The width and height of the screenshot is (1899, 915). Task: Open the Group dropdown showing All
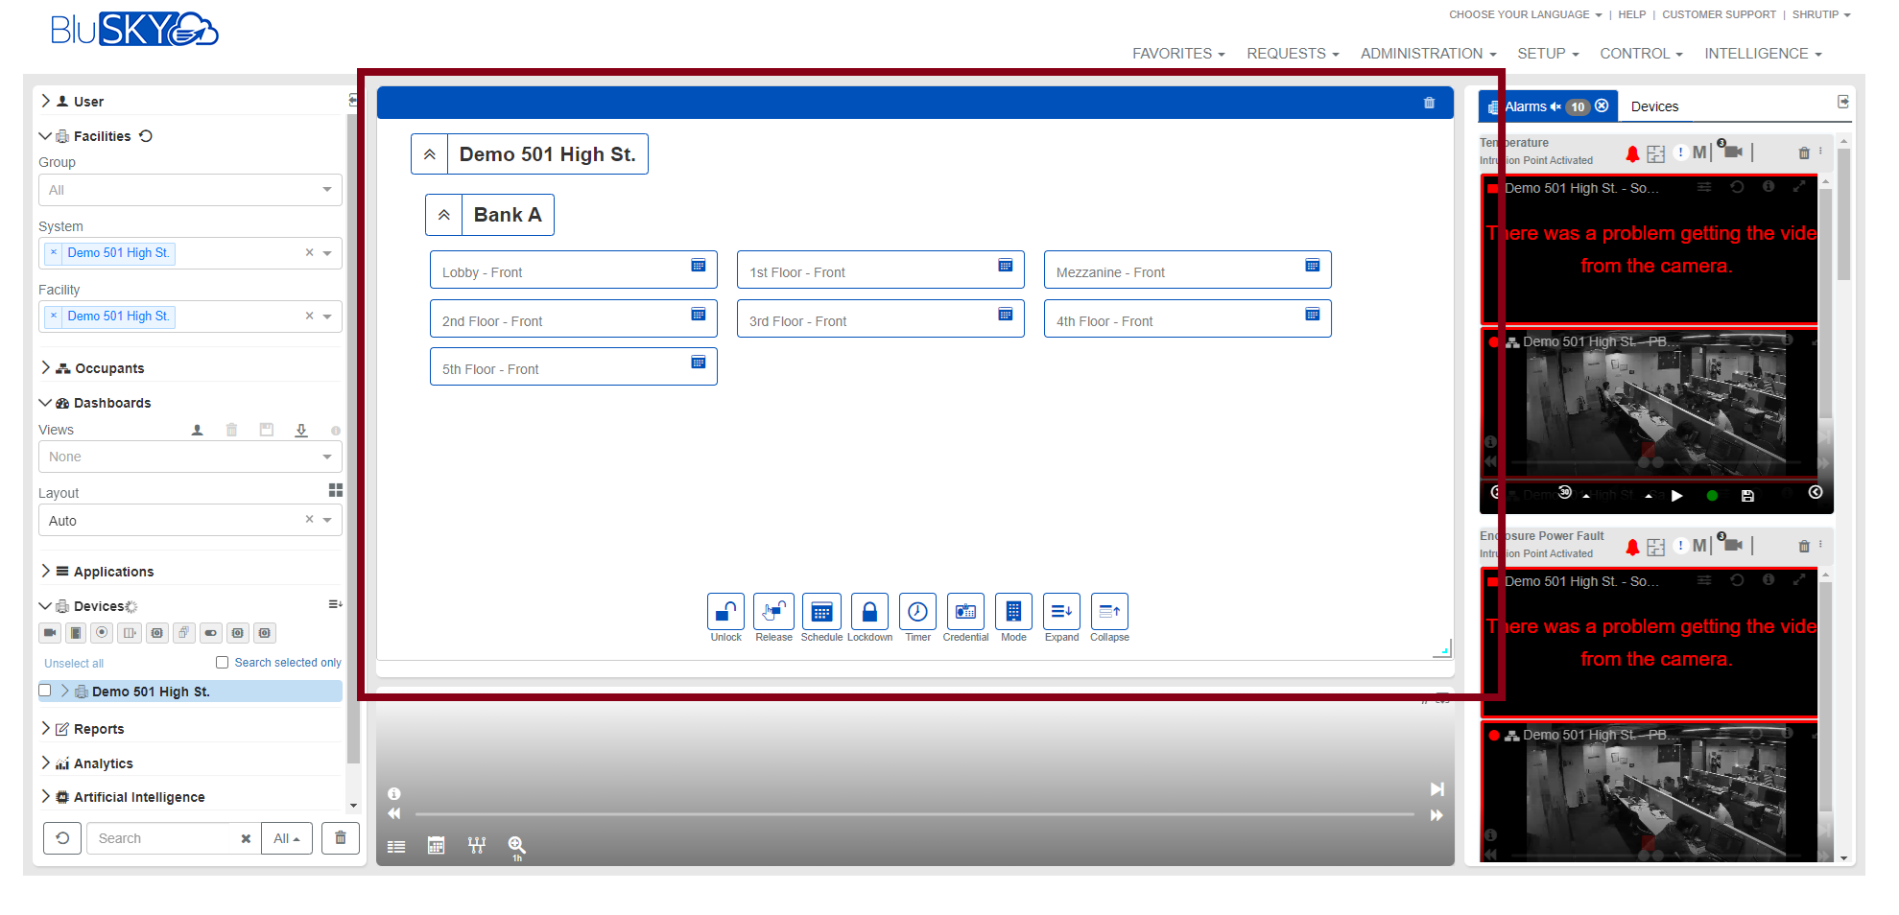point(190,190)
